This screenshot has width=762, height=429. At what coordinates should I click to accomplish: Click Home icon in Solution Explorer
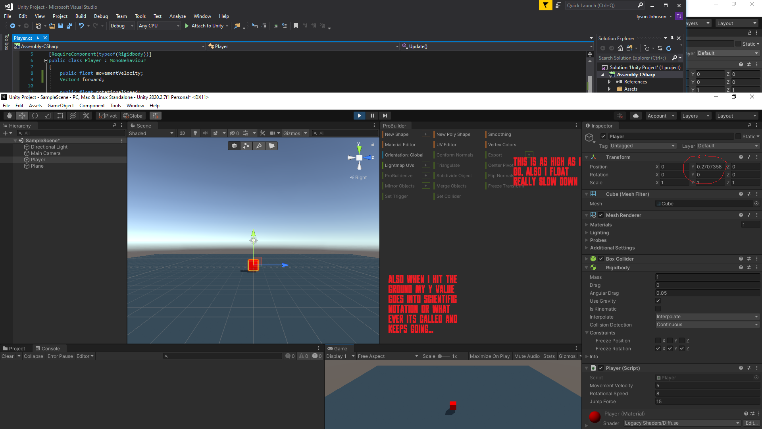pyautogui.click(x=620, y=48)
